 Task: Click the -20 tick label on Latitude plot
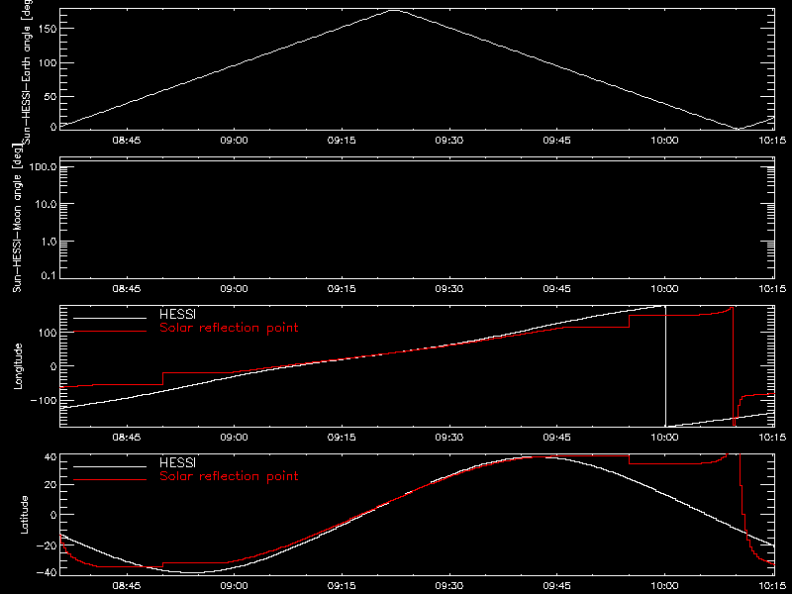coord(47,545)
